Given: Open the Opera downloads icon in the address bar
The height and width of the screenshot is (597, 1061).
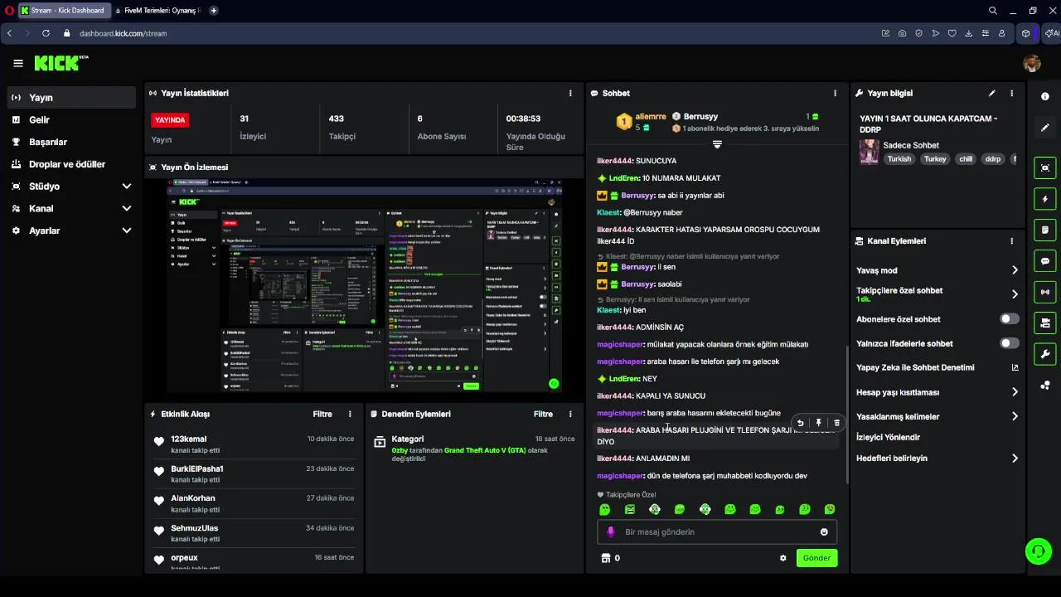Looking at the screenshot, I should [x=968, y=33].
